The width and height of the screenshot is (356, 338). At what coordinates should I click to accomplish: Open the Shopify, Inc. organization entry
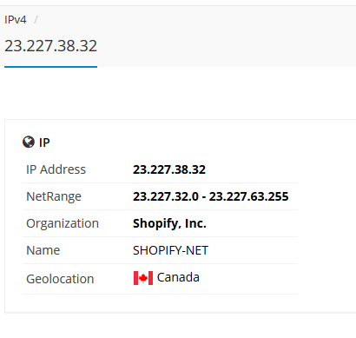pyautogui.click(x=169, y=223)
